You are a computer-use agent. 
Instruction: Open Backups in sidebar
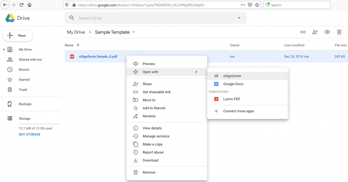click(x=25, y=104)
